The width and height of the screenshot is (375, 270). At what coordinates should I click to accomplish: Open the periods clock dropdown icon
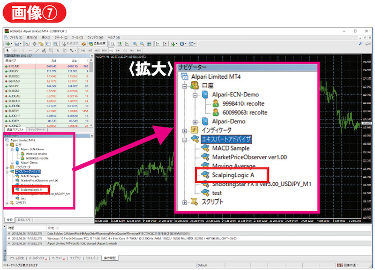(x=183, y=44)
